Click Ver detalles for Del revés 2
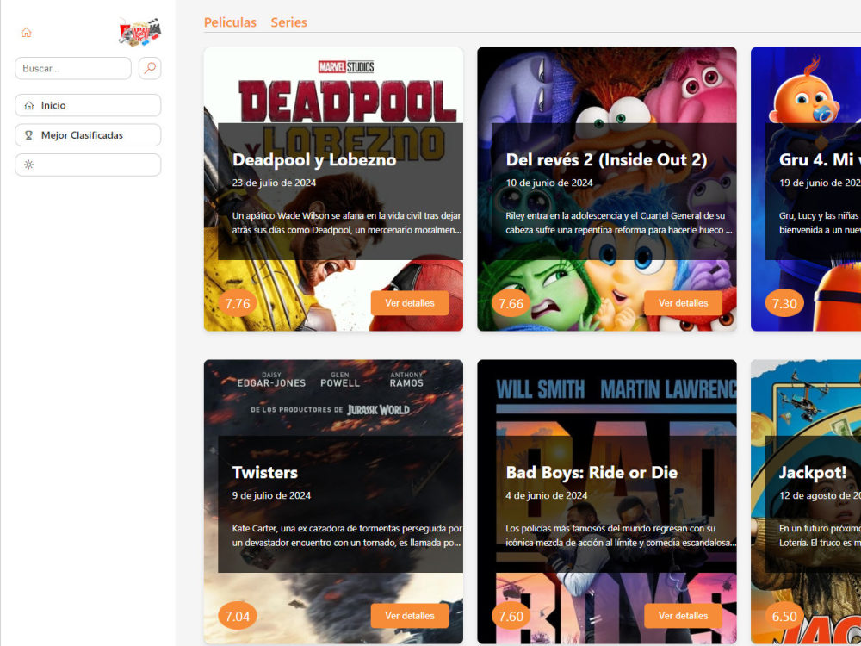 tap(683, 303)
